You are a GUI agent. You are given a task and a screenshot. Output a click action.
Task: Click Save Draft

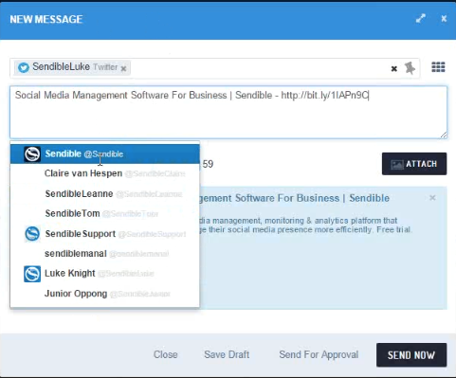227,354
